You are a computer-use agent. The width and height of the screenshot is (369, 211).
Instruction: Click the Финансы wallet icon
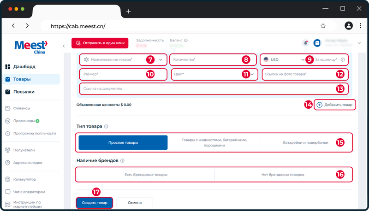[x=8, y=108]
